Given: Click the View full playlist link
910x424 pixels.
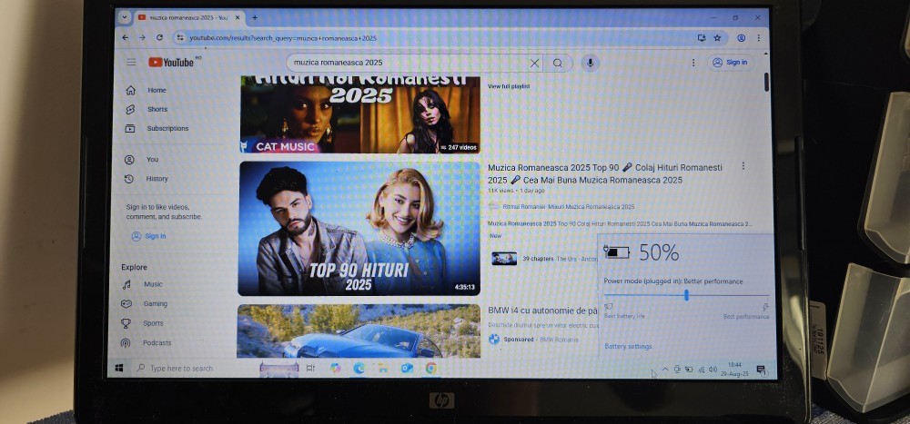Looking at the screenshot, I should coord(509,86).
